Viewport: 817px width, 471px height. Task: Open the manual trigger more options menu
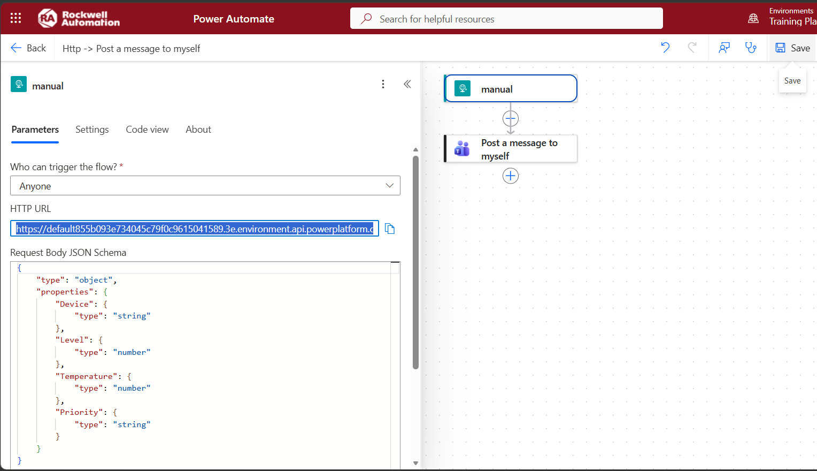click(x=383, y=84)
